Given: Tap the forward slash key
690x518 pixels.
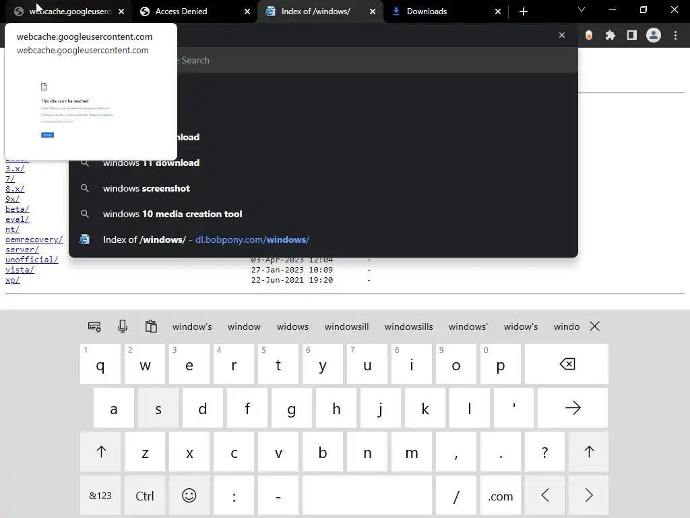Looking at the screenshot, I should point(456,496).
